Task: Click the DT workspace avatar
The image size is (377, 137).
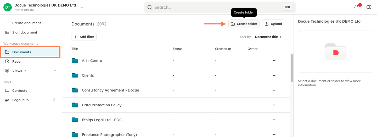Action: click(8, 7)
